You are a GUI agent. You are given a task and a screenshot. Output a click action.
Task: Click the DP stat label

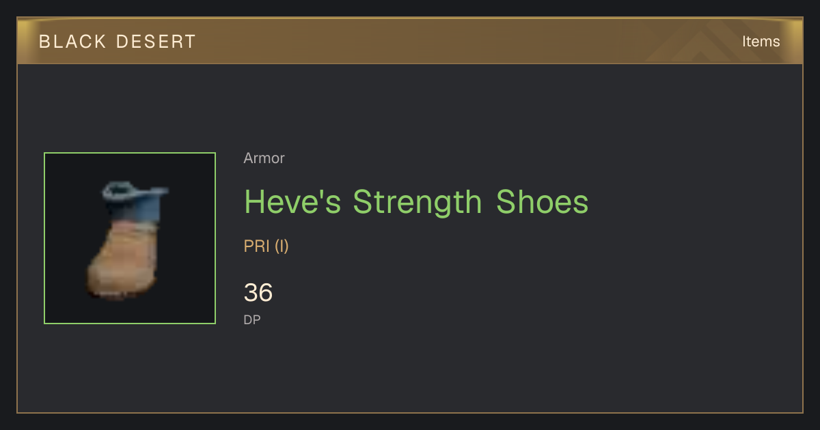252,319
